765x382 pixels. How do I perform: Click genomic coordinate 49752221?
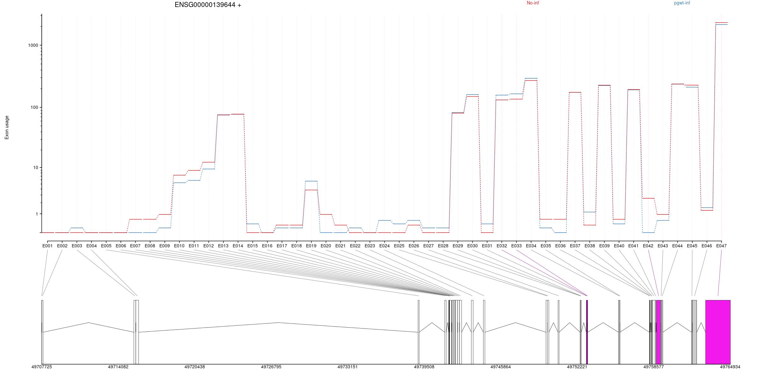[577, 367]
